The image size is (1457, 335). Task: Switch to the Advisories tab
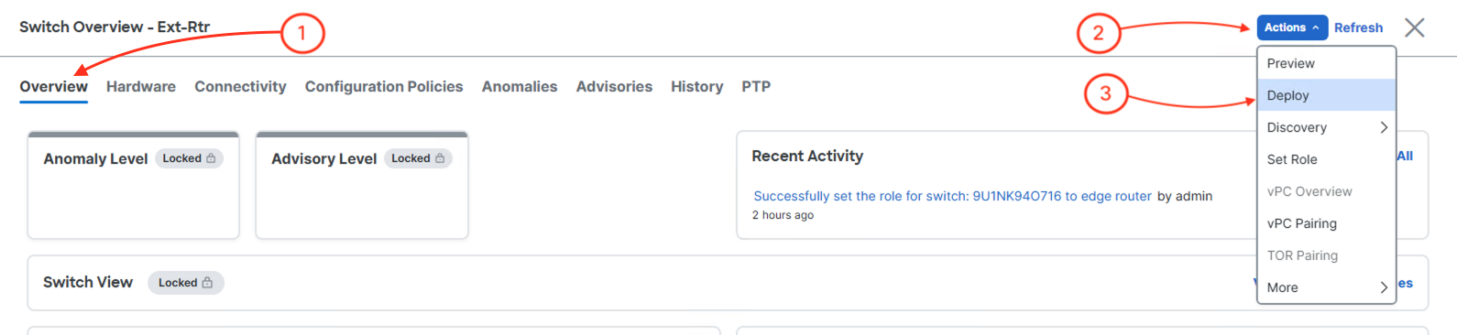(x=614, y=87)
